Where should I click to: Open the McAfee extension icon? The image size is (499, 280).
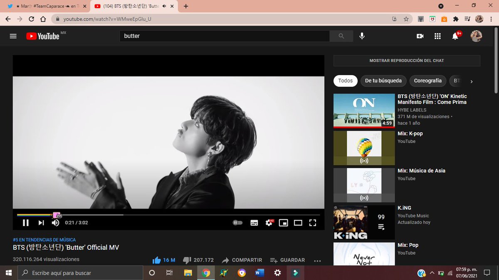(x=432, y=19)
